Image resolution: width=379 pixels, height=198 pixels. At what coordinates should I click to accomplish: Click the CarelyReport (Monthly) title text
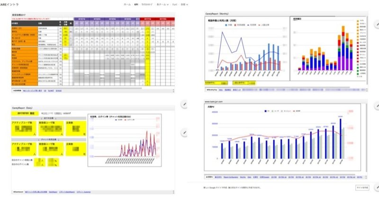coord(217,14)
